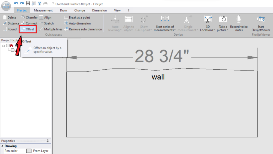Collapse the project tree root node

(3, 46)
